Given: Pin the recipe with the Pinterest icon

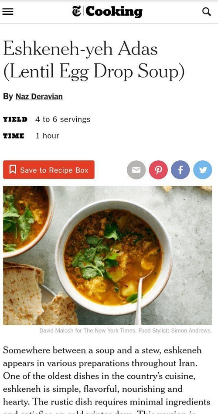Looking at the screenshot, I should [x=158, y=170].
